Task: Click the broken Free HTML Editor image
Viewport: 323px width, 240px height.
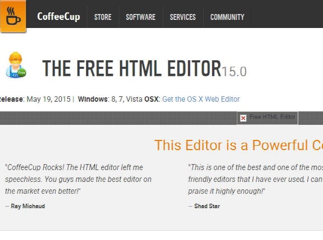Action: 268,118
